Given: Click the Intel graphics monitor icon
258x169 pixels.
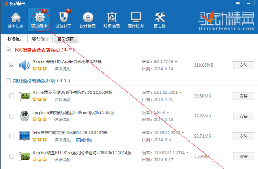Looking at the screenshot, I should 24,136.
